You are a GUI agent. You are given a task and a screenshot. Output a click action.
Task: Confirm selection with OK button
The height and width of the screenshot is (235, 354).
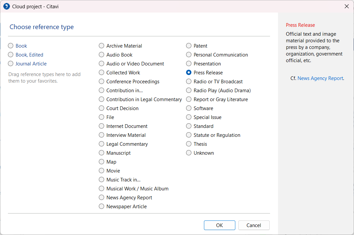(219, 225)
